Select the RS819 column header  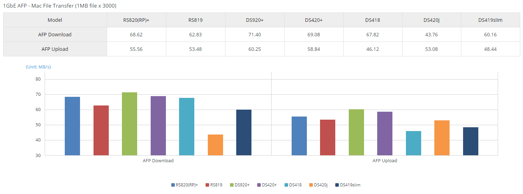click(x=196, y=20)
